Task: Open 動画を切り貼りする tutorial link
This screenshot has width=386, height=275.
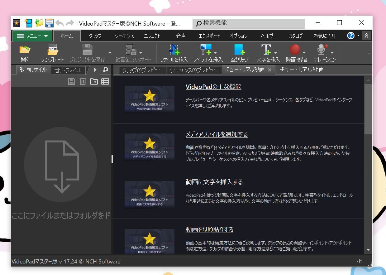Action: coord(209,230)
